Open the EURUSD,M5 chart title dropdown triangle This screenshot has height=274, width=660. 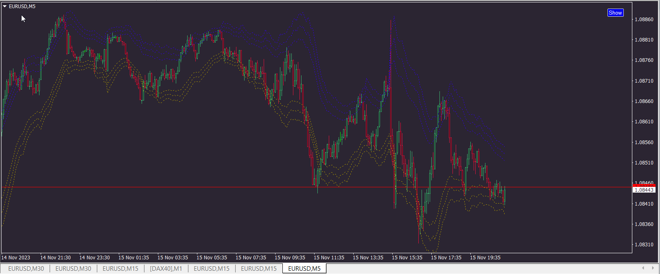coord(5,7)
